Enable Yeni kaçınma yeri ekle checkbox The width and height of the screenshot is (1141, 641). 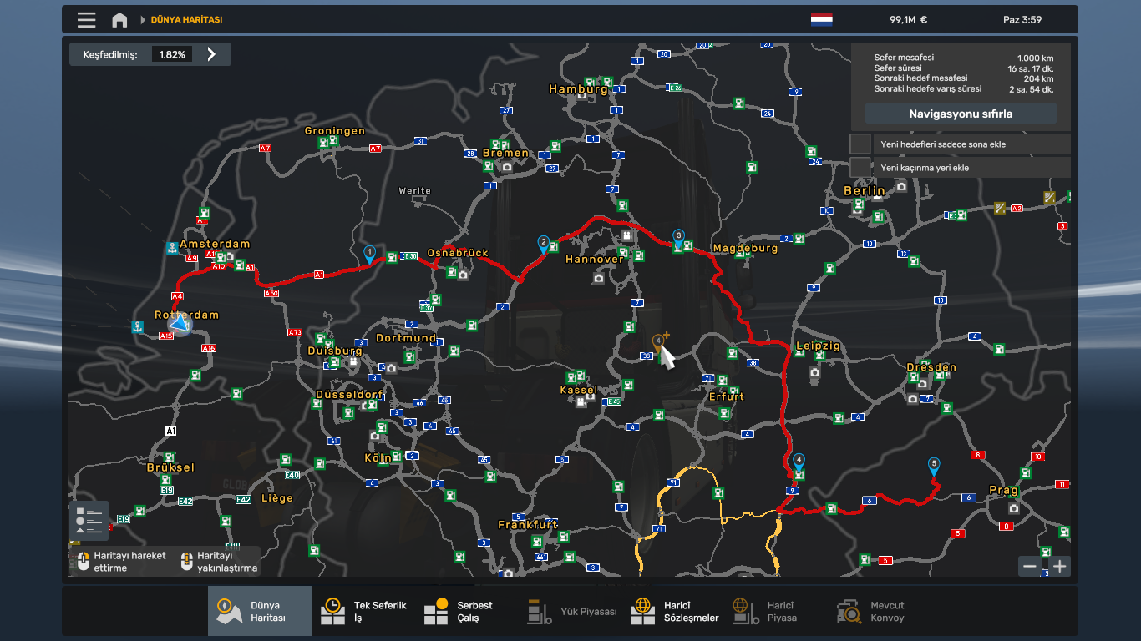(x=860, y=167)
